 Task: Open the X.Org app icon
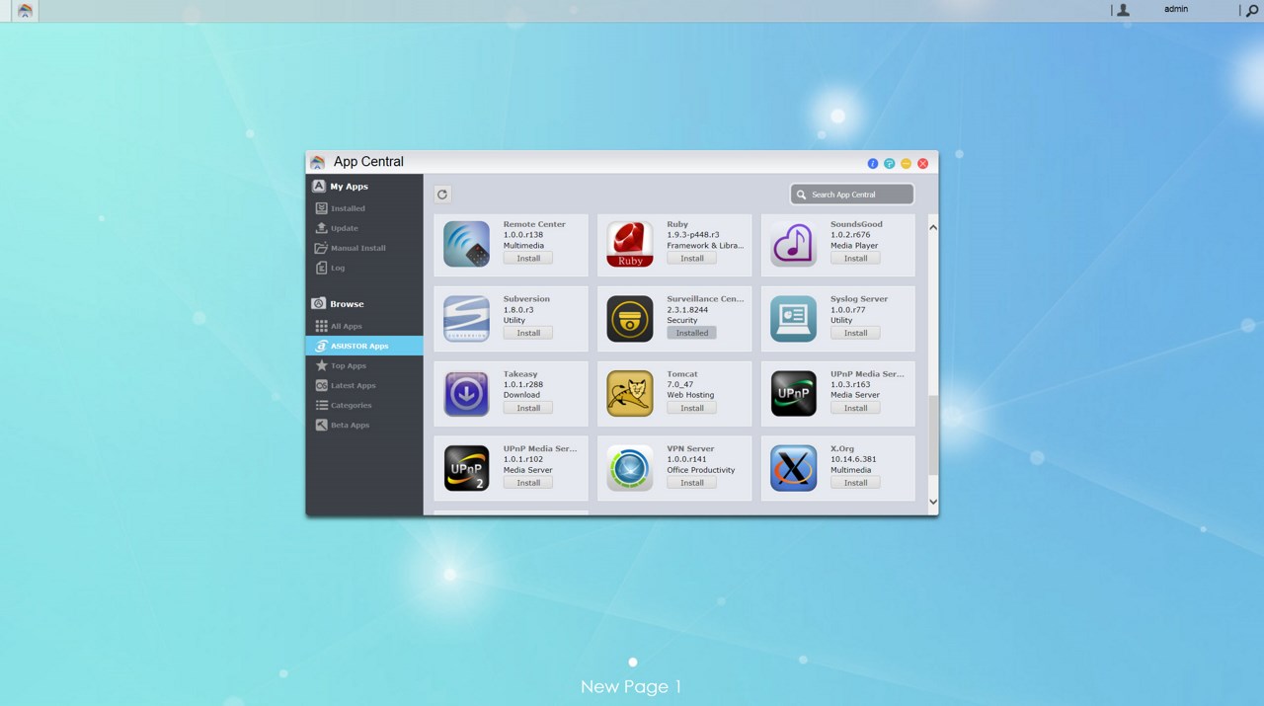794,468
